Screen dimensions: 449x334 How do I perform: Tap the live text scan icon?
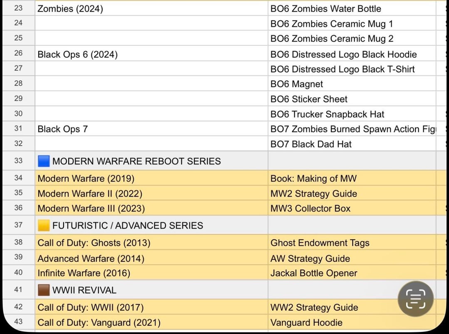click(415, 299)
